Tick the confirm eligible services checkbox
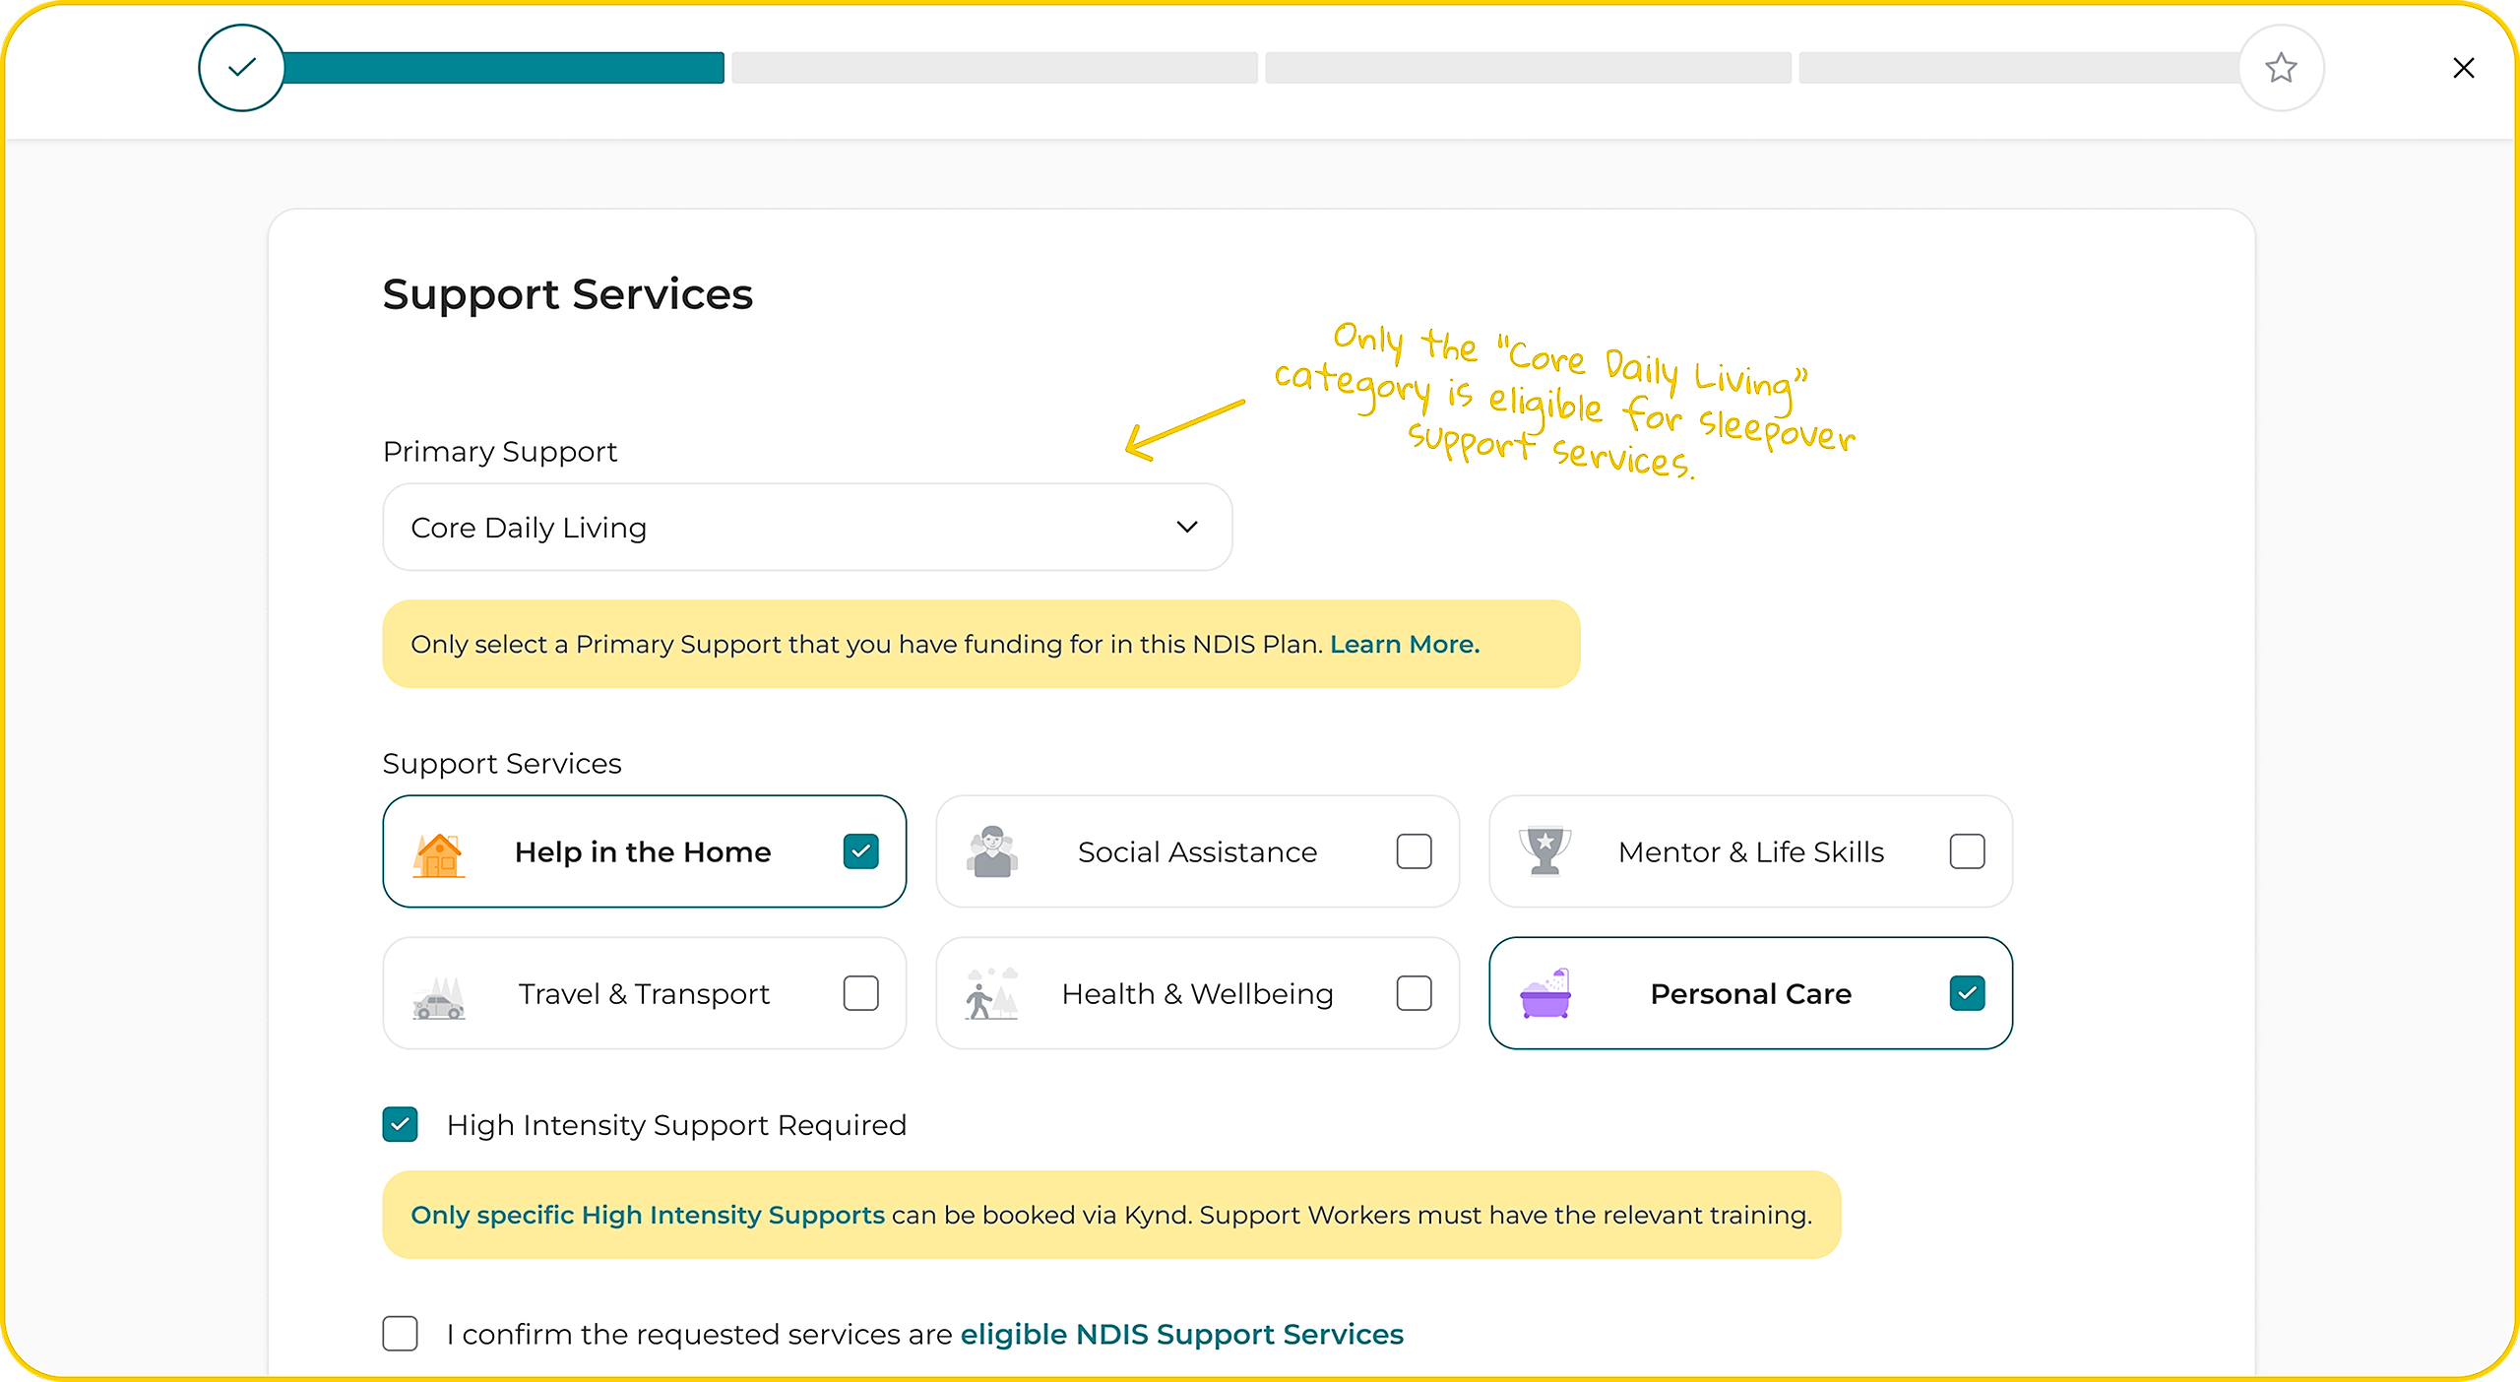2520x1382 pixels. point(401,1334)
